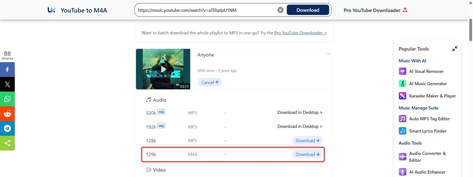Click Cancel to collapse the download options
This screenshot has width=473, height=177.
[x=210, y=83]
